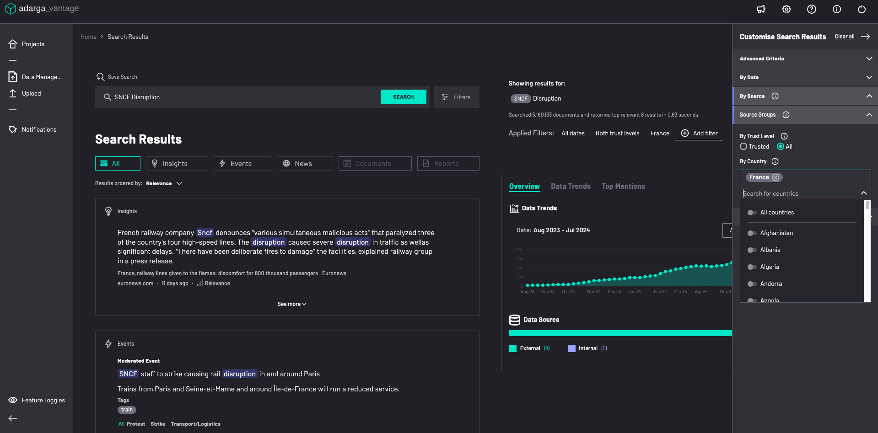The height and width of the screenshot is (433, 878).
Task: Open the settings gear icon
Action: [786, 9]
